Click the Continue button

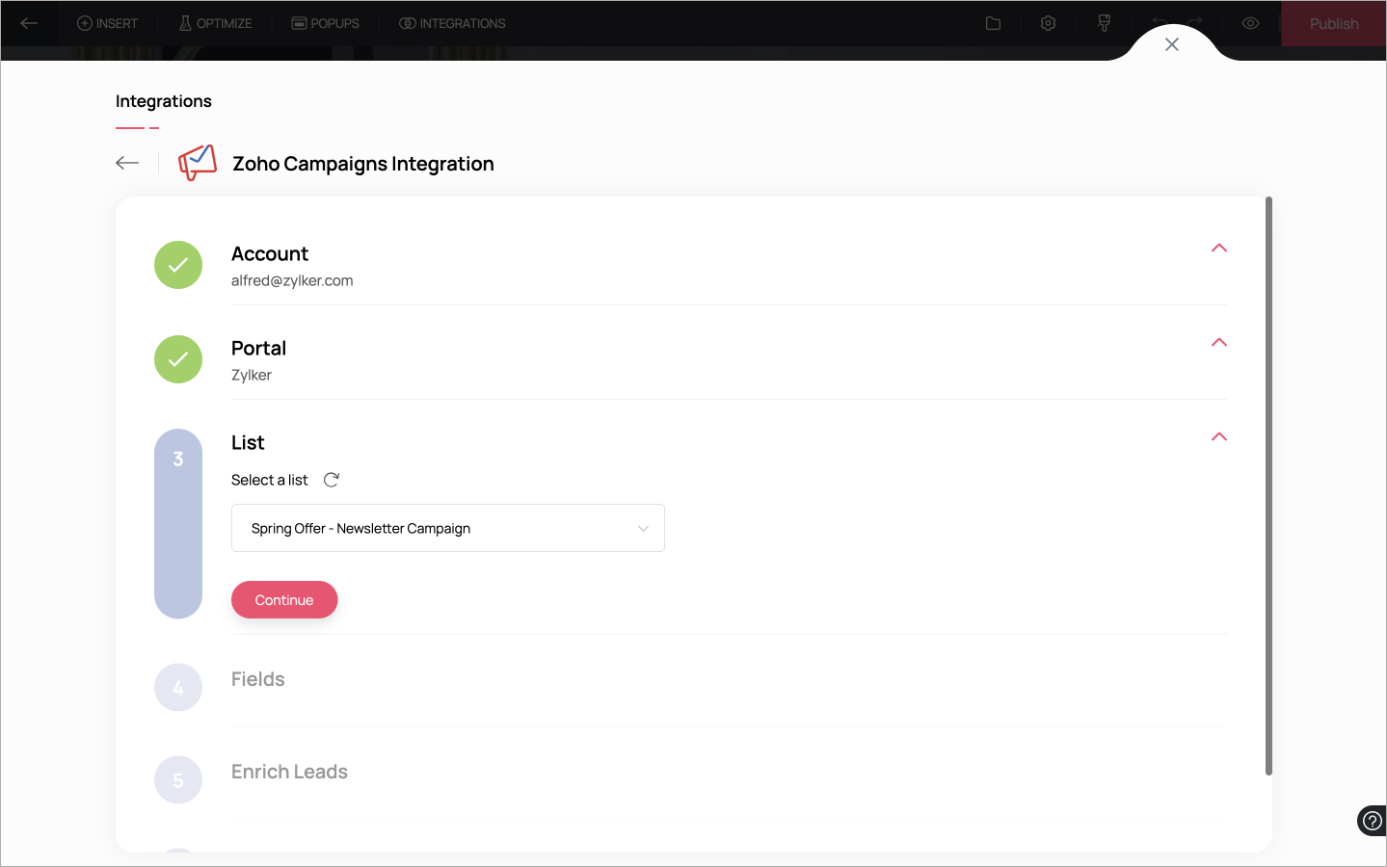coord(284,599)
